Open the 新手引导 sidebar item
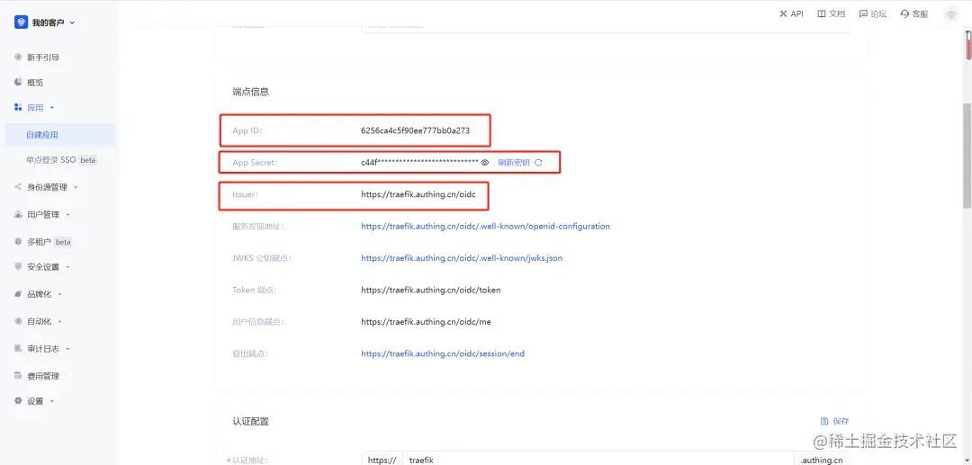 tap(43, 57)
